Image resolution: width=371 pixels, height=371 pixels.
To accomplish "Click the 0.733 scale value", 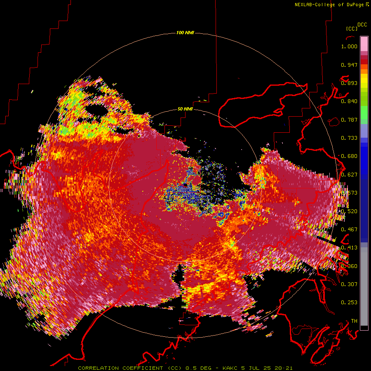I will point(349,138).
